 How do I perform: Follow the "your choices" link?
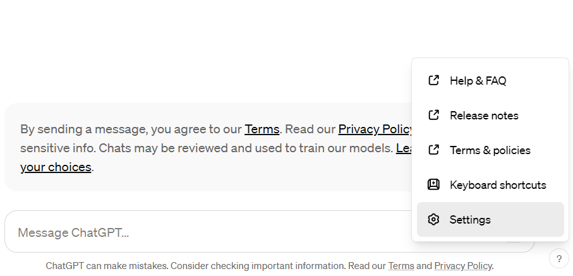pos(56,167)
